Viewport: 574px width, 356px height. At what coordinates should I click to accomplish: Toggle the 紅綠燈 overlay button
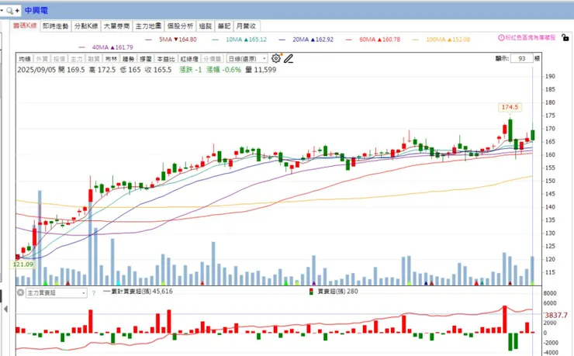tap(189, 58)
